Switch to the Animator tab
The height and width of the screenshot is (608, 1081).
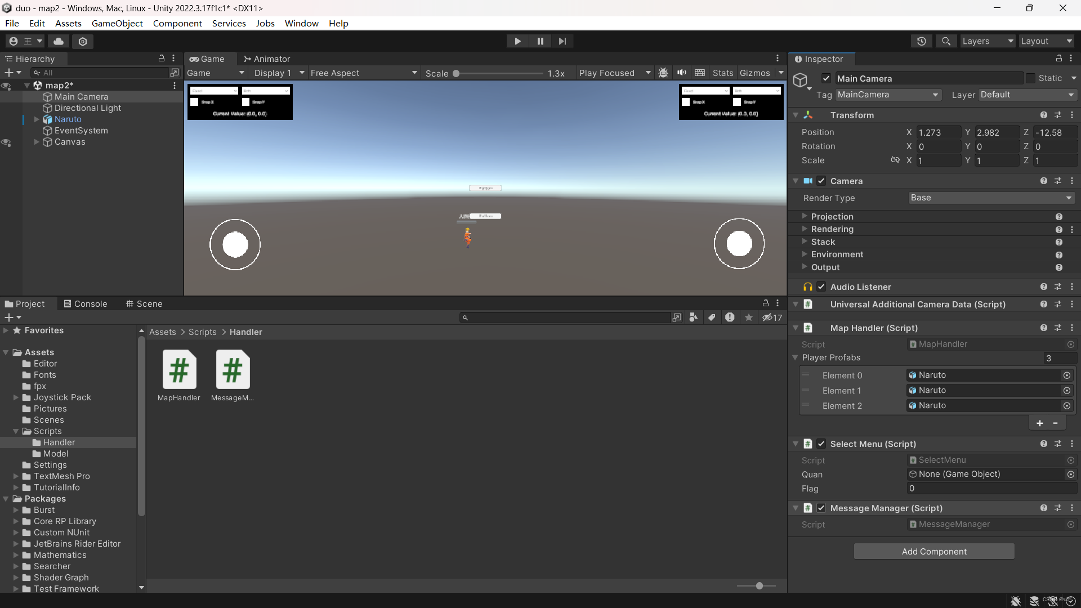coord(267,59)
